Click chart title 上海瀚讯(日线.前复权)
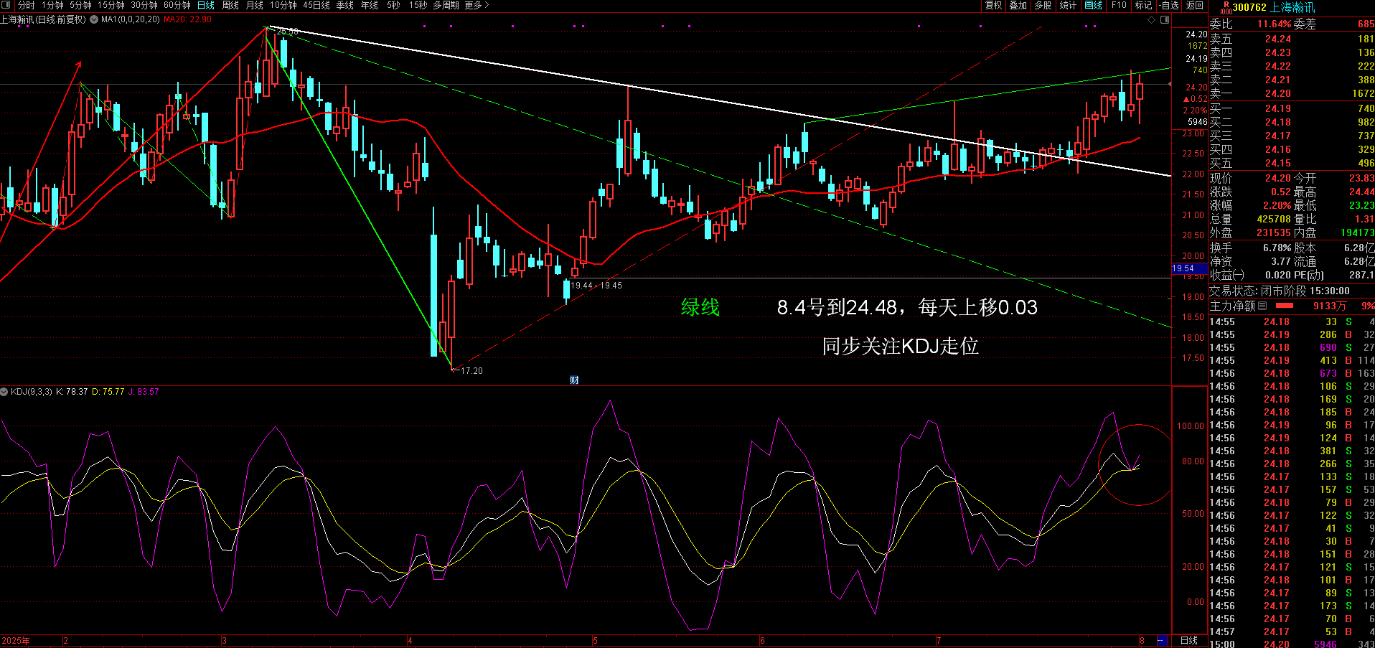 tap(43, 19)
